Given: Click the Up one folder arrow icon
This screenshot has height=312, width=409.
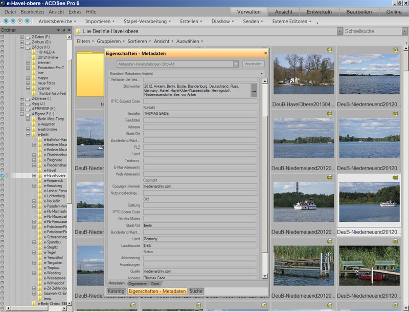Looking at the screenshot, I should click(x=27, y=22).
